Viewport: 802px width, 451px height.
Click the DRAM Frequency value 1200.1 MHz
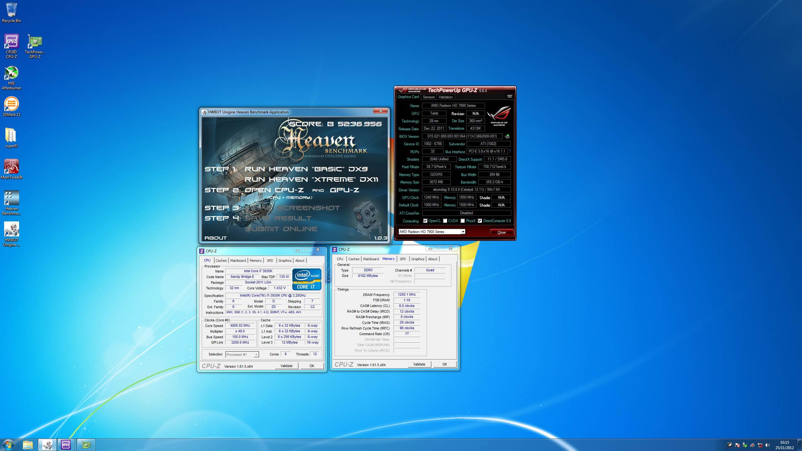point(407,295)
